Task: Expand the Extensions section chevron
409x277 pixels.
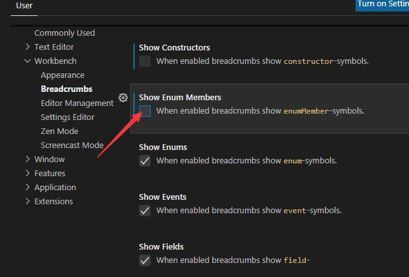Action: [27, 202]
